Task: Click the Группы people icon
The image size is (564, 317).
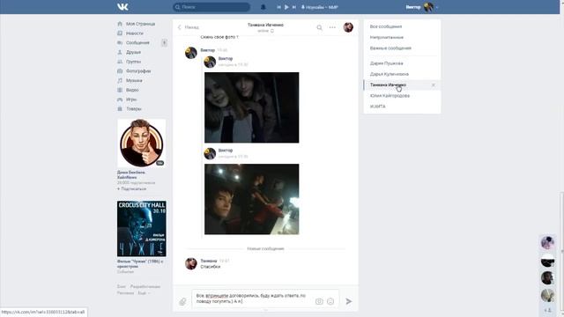Action: click(120, 62)
